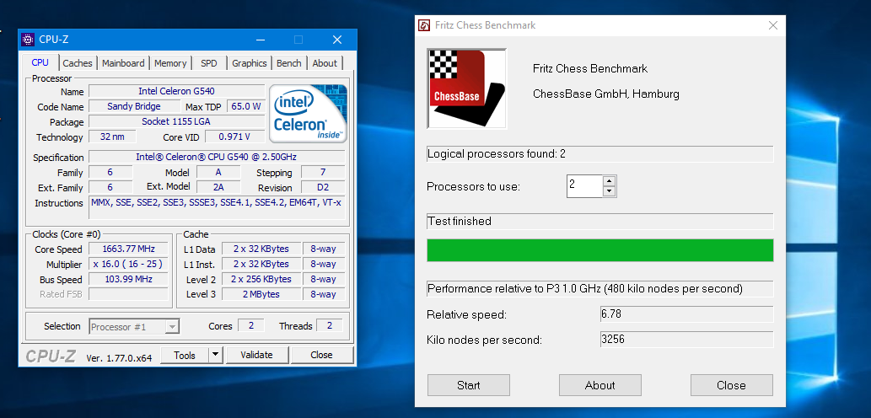Click the empty Rated FSB field
This screenshot has height=418, width=871.
[x=128, y=294]
